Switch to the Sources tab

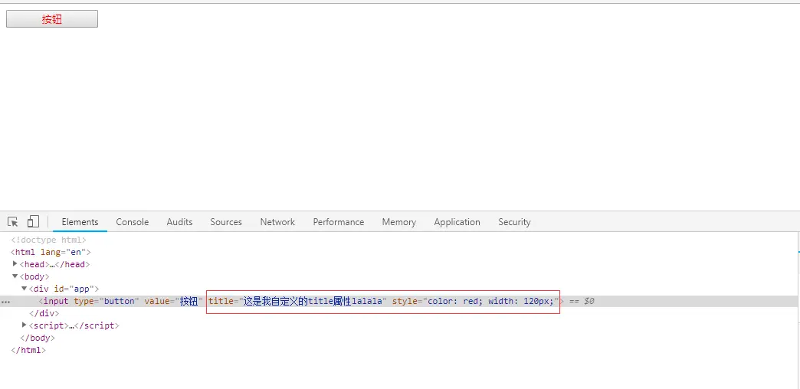[226, 222]
